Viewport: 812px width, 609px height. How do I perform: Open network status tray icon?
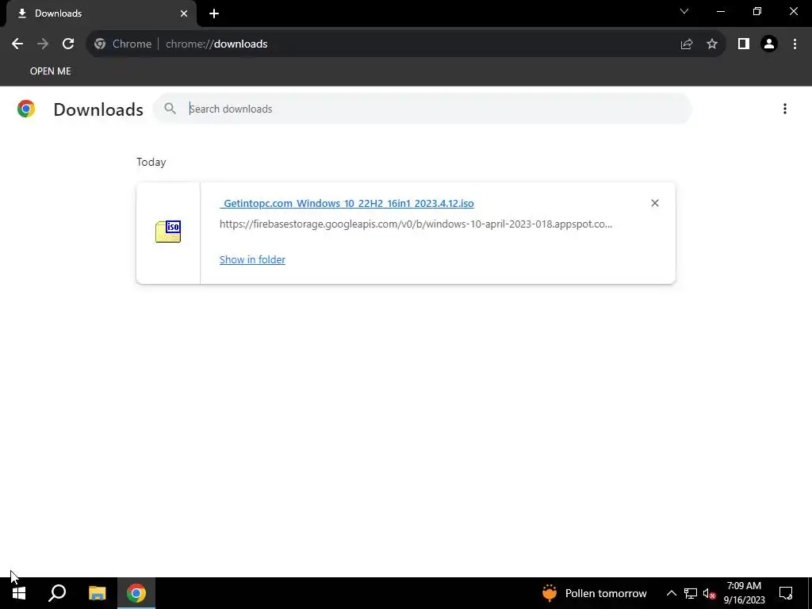(691, 593)
